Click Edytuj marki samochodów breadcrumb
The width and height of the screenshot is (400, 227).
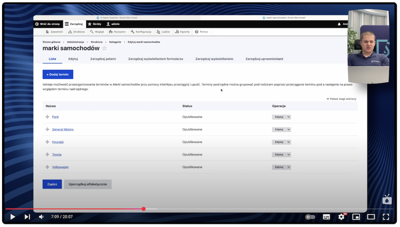pos(144,42)
